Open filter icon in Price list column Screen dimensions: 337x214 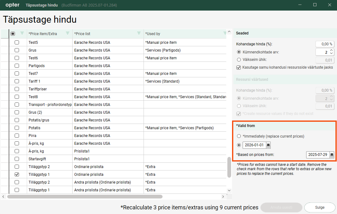tap(139, 33)
